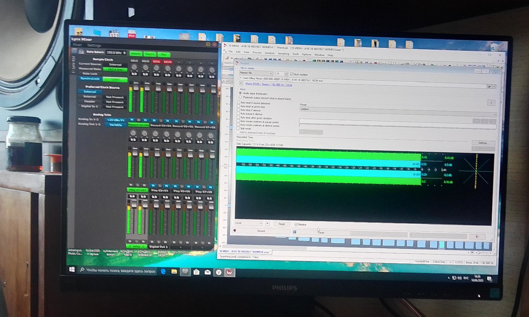Open Microsoft Store from the taskbar
The image size is (529, 317).
196,272
